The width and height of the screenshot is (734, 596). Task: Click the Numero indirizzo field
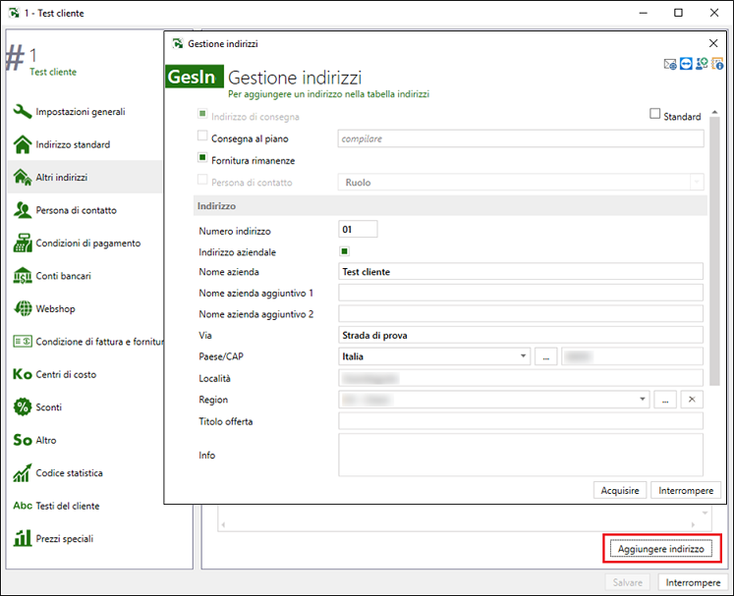click(x=358, y=229)
